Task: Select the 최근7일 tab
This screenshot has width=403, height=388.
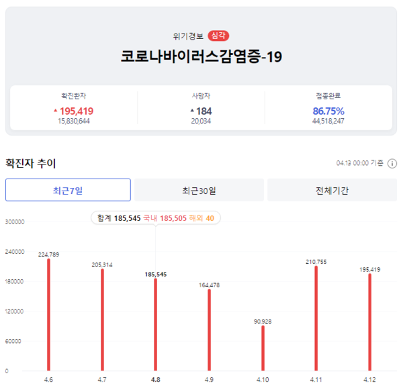Action: click(68, 190)
